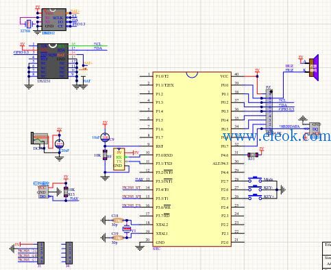Click the infrared receiver module block
This screenshot has height=270, width=331.
(x=42, y=192)
